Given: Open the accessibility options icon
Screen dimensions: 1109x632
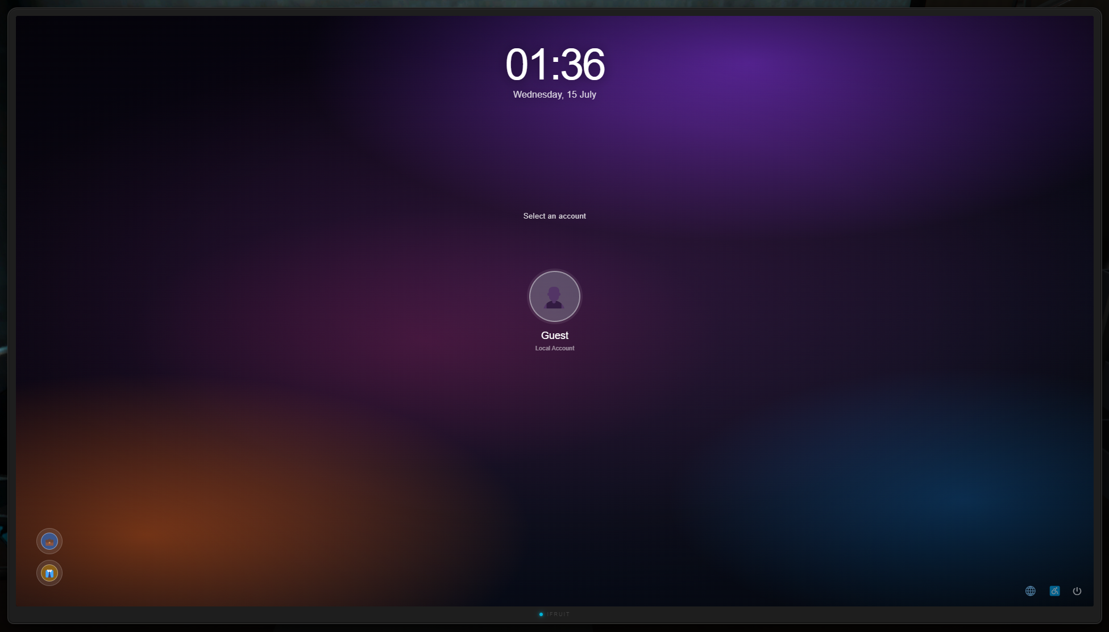Looking at the screenshot, I should (x=1054, y=591).
